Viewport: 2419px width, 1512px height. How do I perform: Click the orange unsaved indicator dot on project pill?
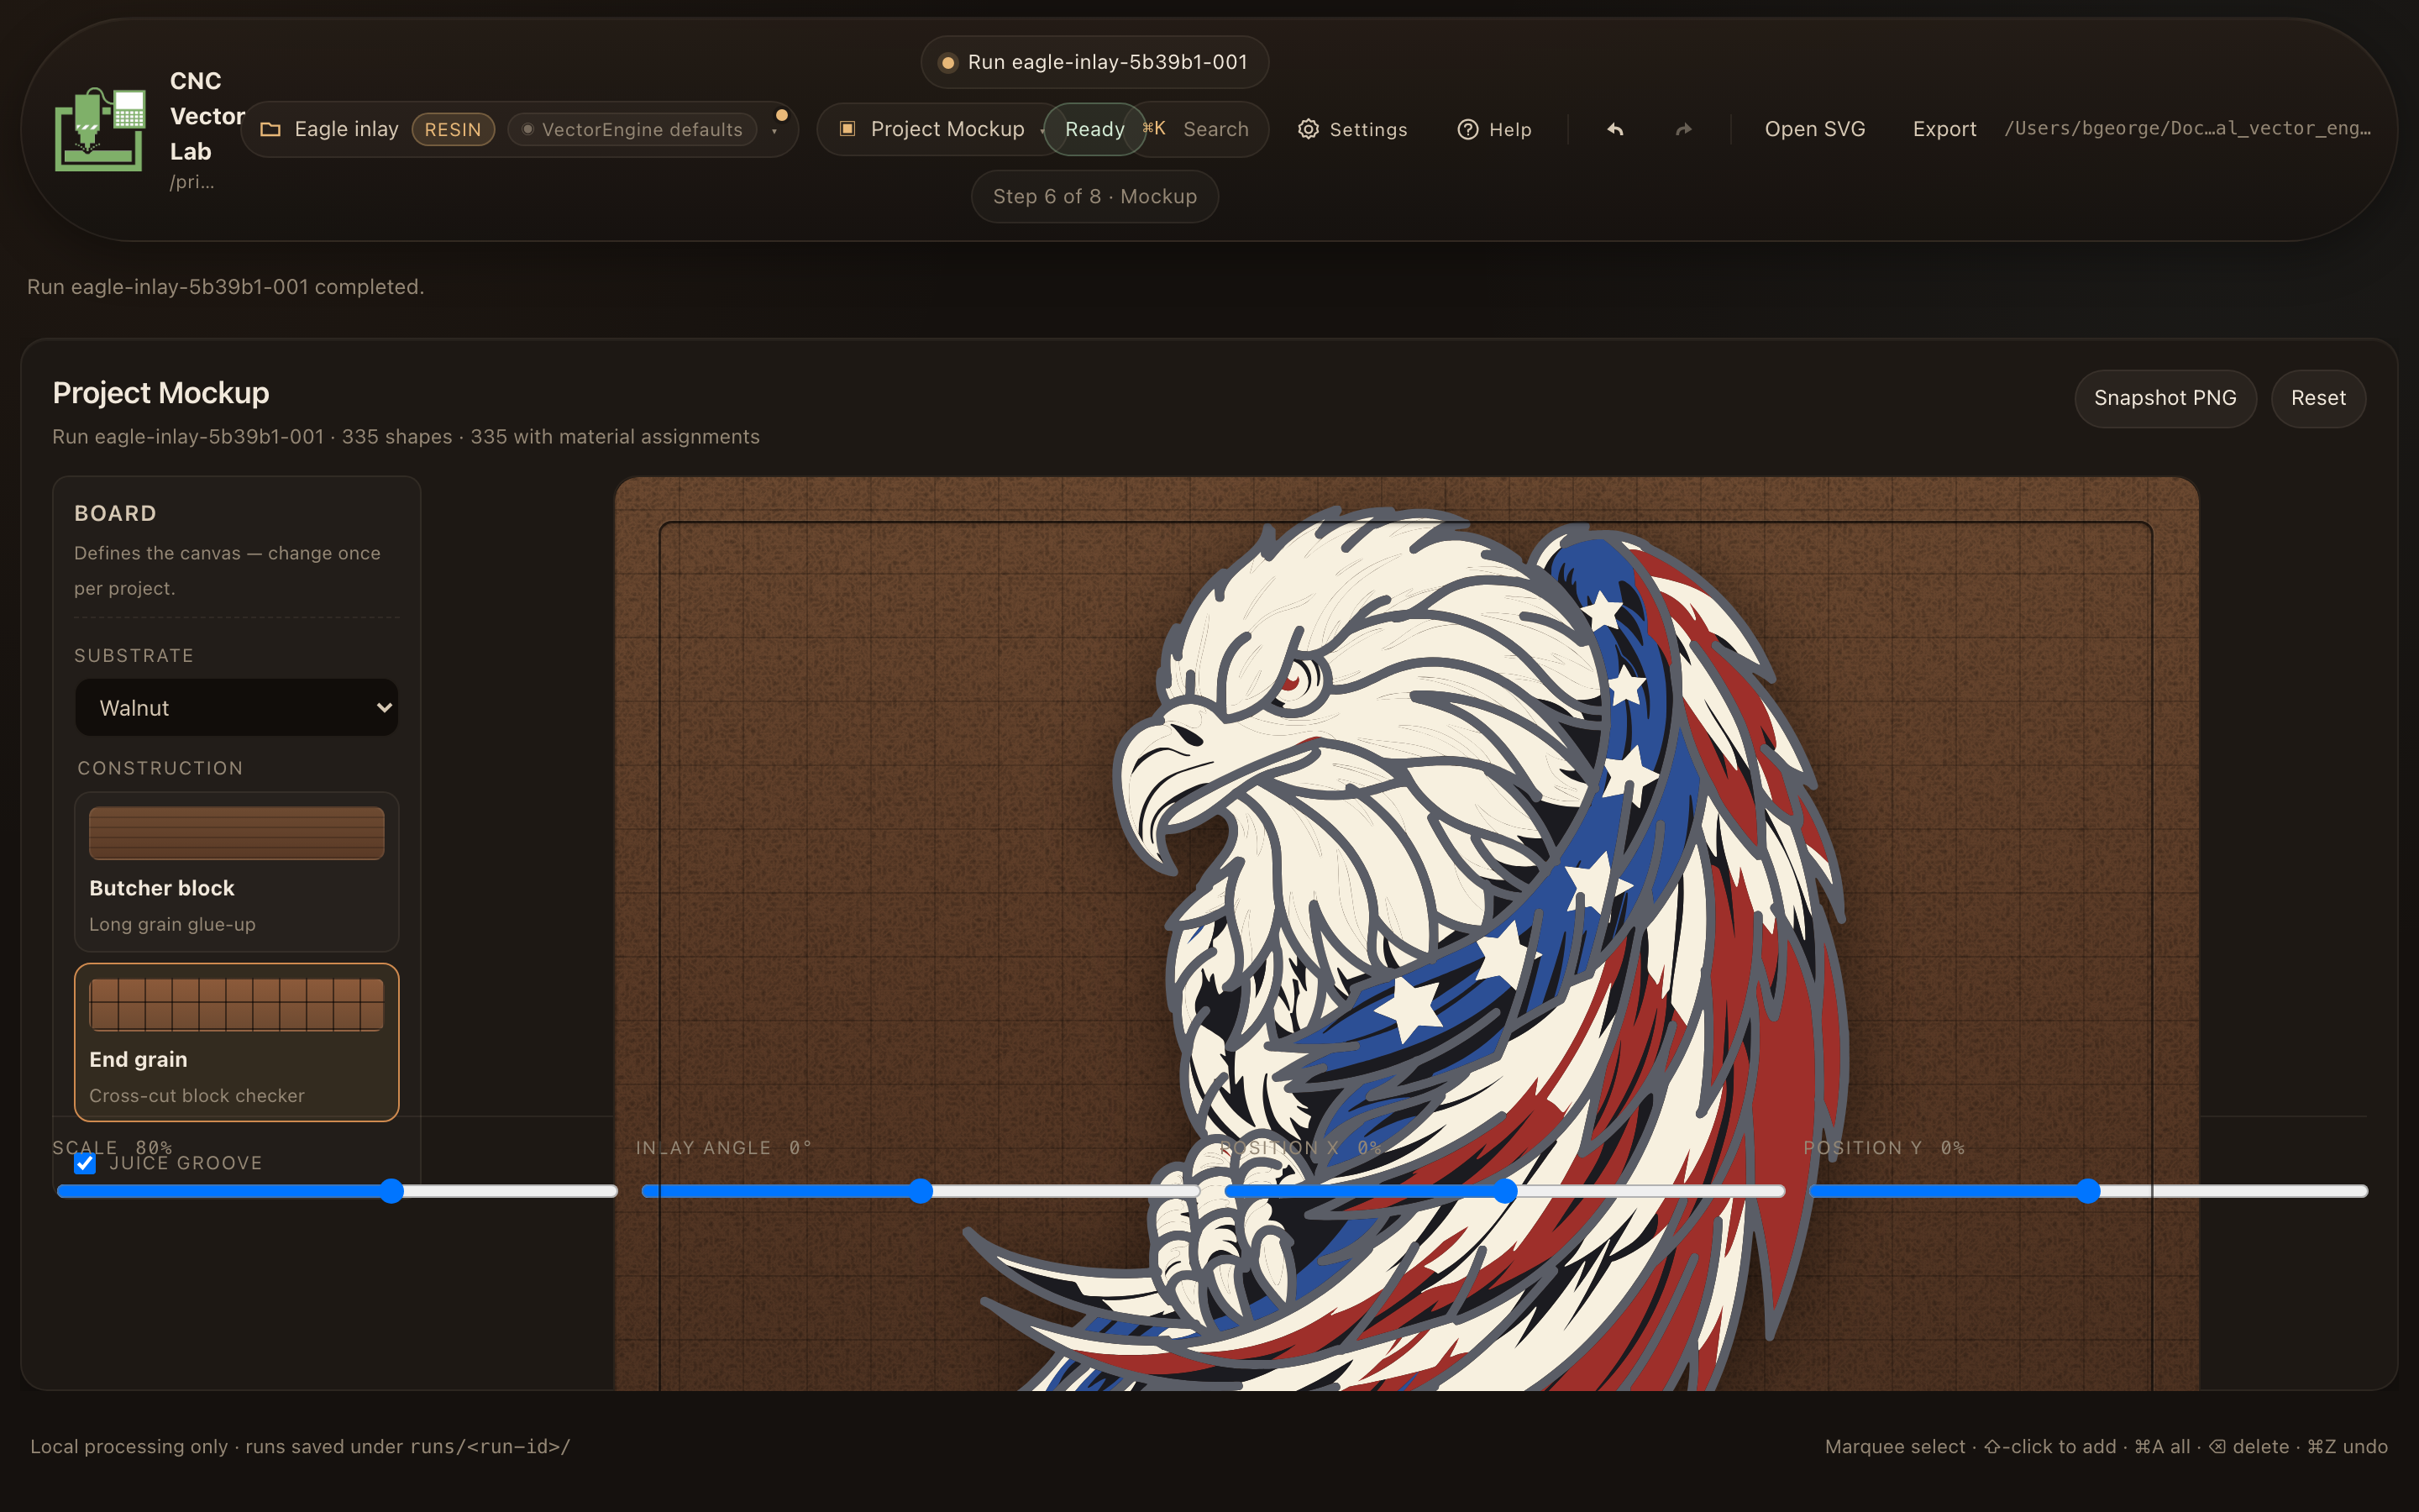click(782, 115)
